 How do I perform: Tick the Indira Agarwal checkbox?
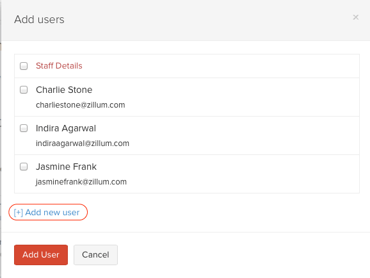coord(24,128)
